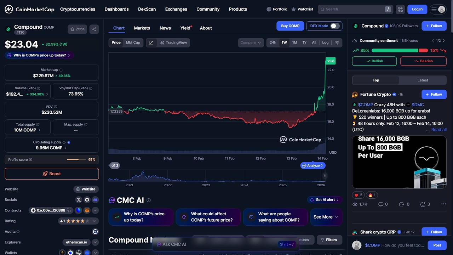Screen dimensions: 453x255
Task: Add COMP to MetaMask fox icon
Action: [x=87, y=210]
